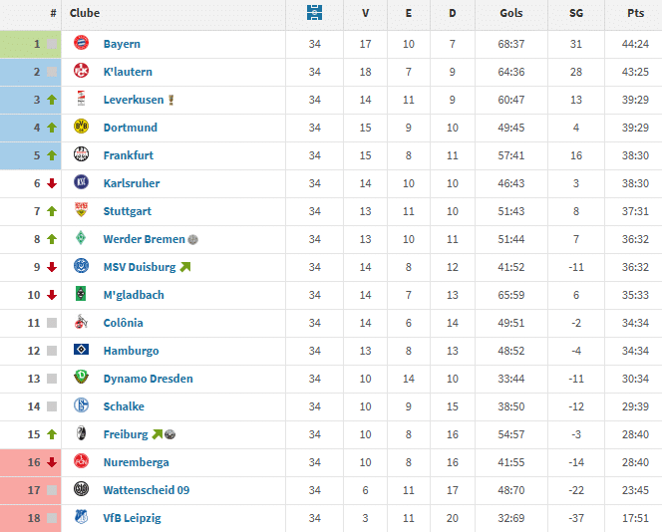Sort by the Gols column header
662x532 pixels.
point(511,14)
